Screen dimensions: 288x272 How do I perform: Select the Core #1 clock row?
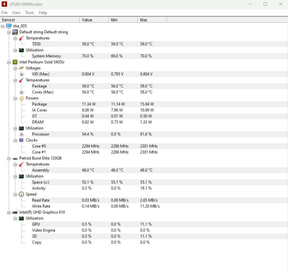point(160,152)
